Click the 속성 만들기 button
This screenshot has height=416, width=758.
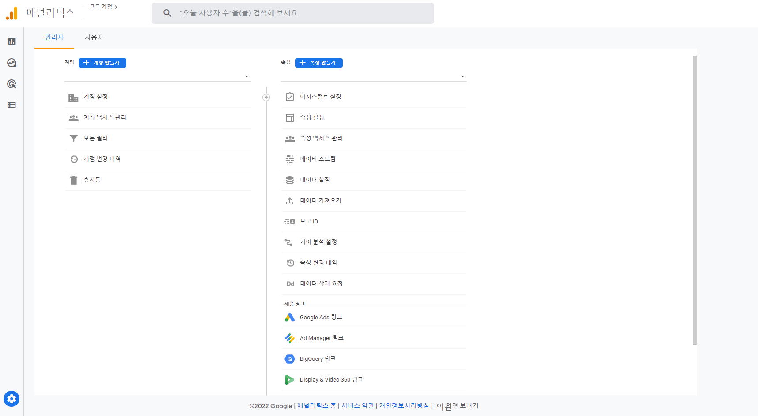[x=319, y=63]
